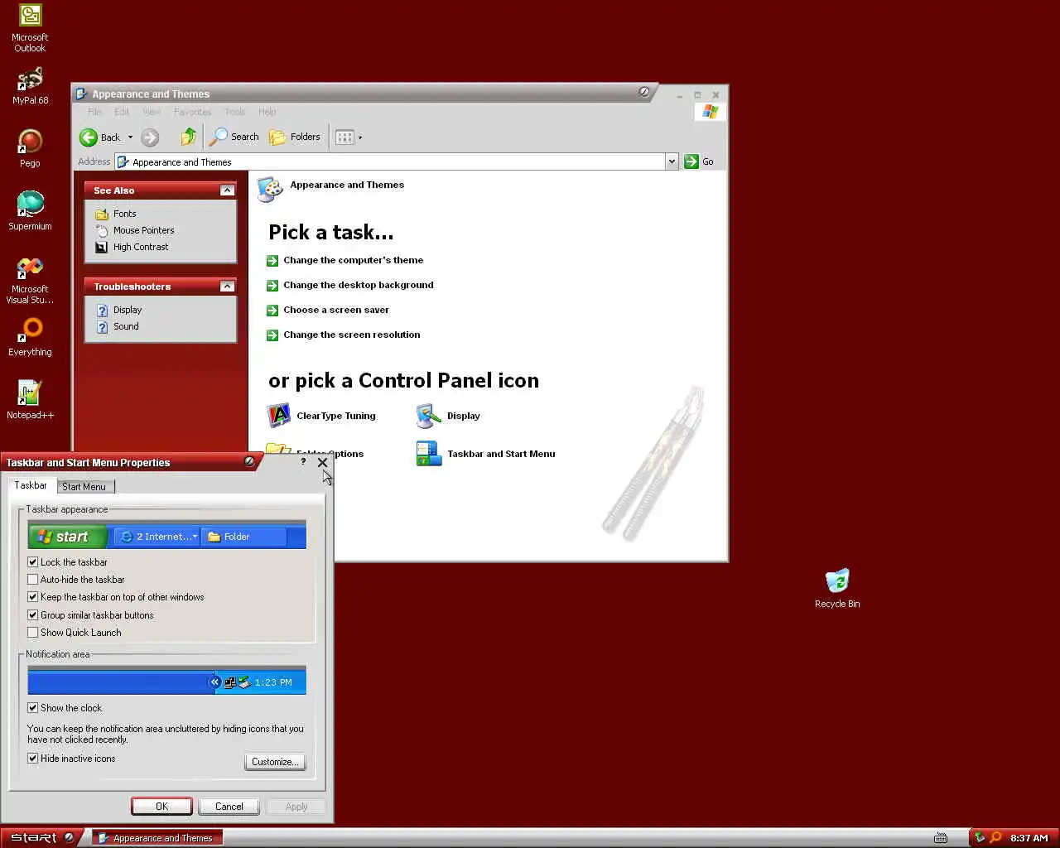Screen dimensions: 1060x848
Task: Select the Recycle Bin icon
Action: point(837,589)
